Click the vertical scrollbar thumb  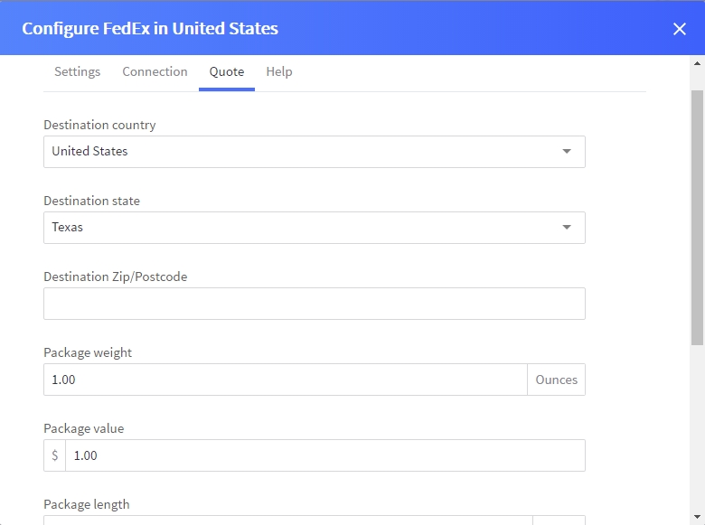click(x=697, y=217)
